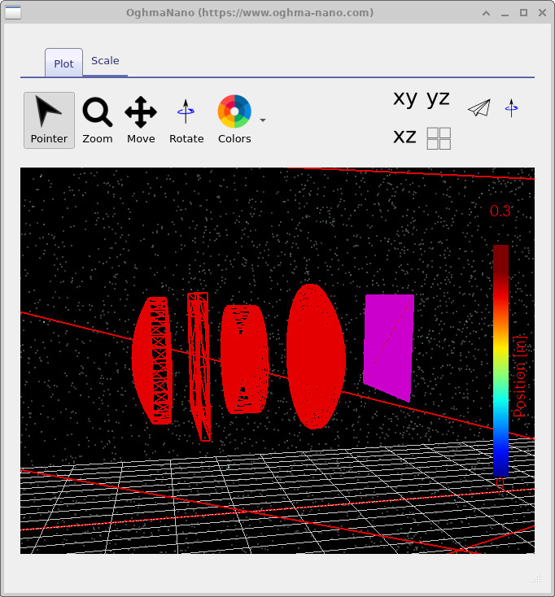Show the four-pane grid view
This screenshot has width=555, height=597.
click(439, 138)
